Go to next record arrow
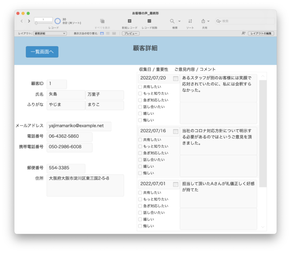 [x=29, y=21]
